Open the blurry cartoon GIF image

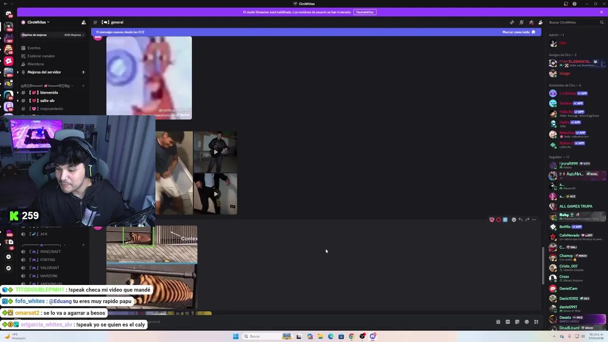pyautogui.click(x=149, y=77)
